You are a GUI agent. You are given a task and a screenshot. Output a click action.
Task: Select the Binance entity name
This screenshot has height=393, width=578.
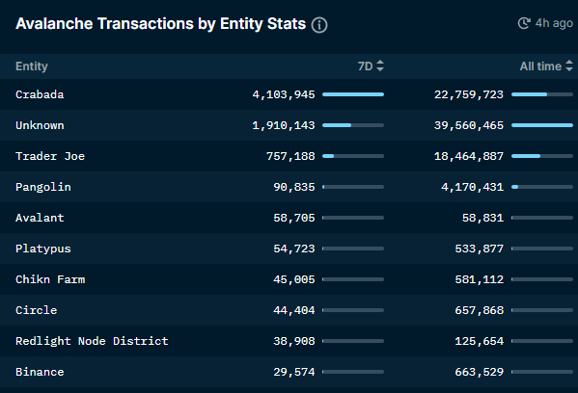click(40, 372)
